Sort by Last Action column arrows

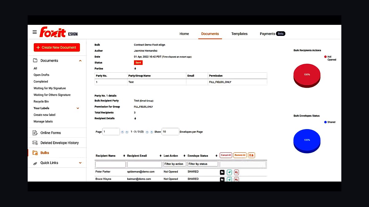point(184,156)
